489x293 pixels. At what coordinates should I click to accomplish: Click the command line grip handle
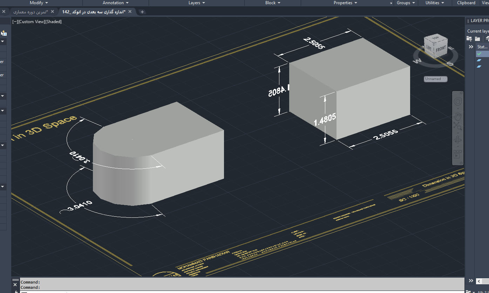pos(15,280)
